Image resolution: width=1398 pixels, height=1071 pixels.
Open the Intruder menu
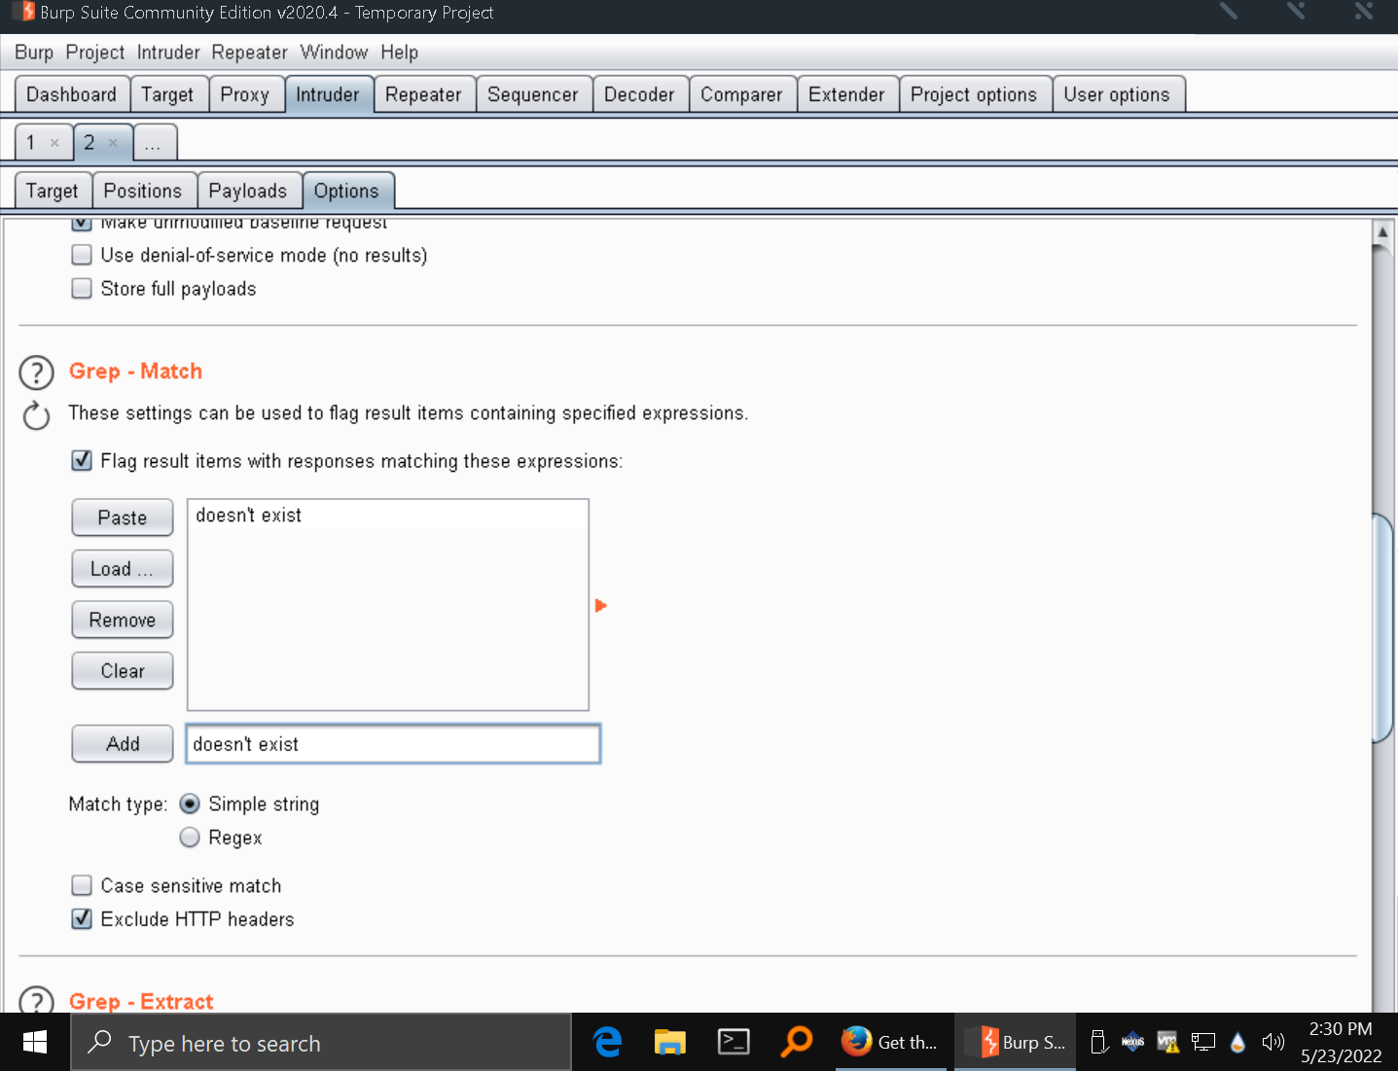[x=168, y=53]
